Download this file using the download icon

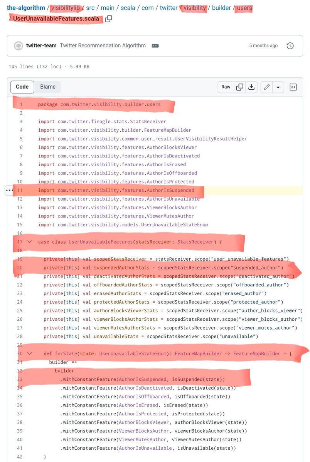coord(251,87)
